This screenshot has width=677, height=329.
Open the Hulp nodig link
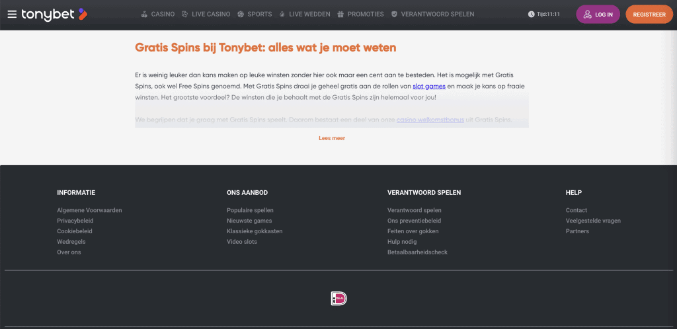[x=402, y=242]
